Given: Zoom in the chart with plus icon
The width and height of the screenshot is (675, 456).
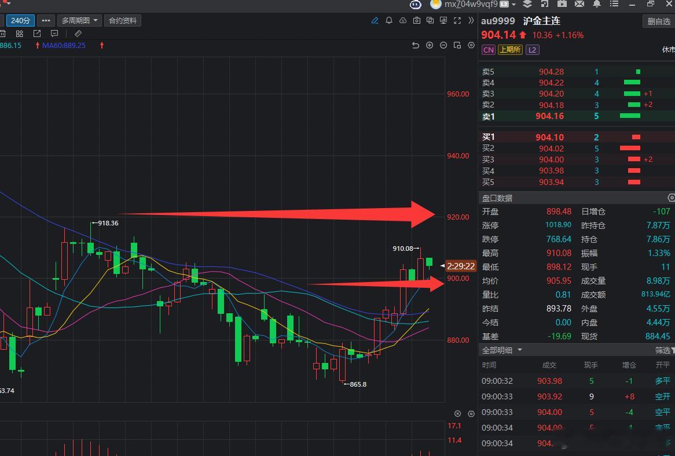Looking at the screenshot, I should (x=430, y=45).
